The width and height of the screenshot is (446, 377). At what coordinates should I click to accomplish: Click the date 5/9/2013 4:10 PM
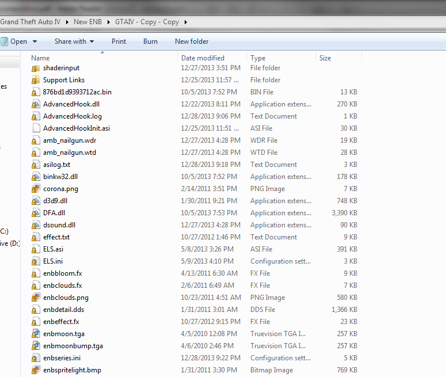coord(207,261)
